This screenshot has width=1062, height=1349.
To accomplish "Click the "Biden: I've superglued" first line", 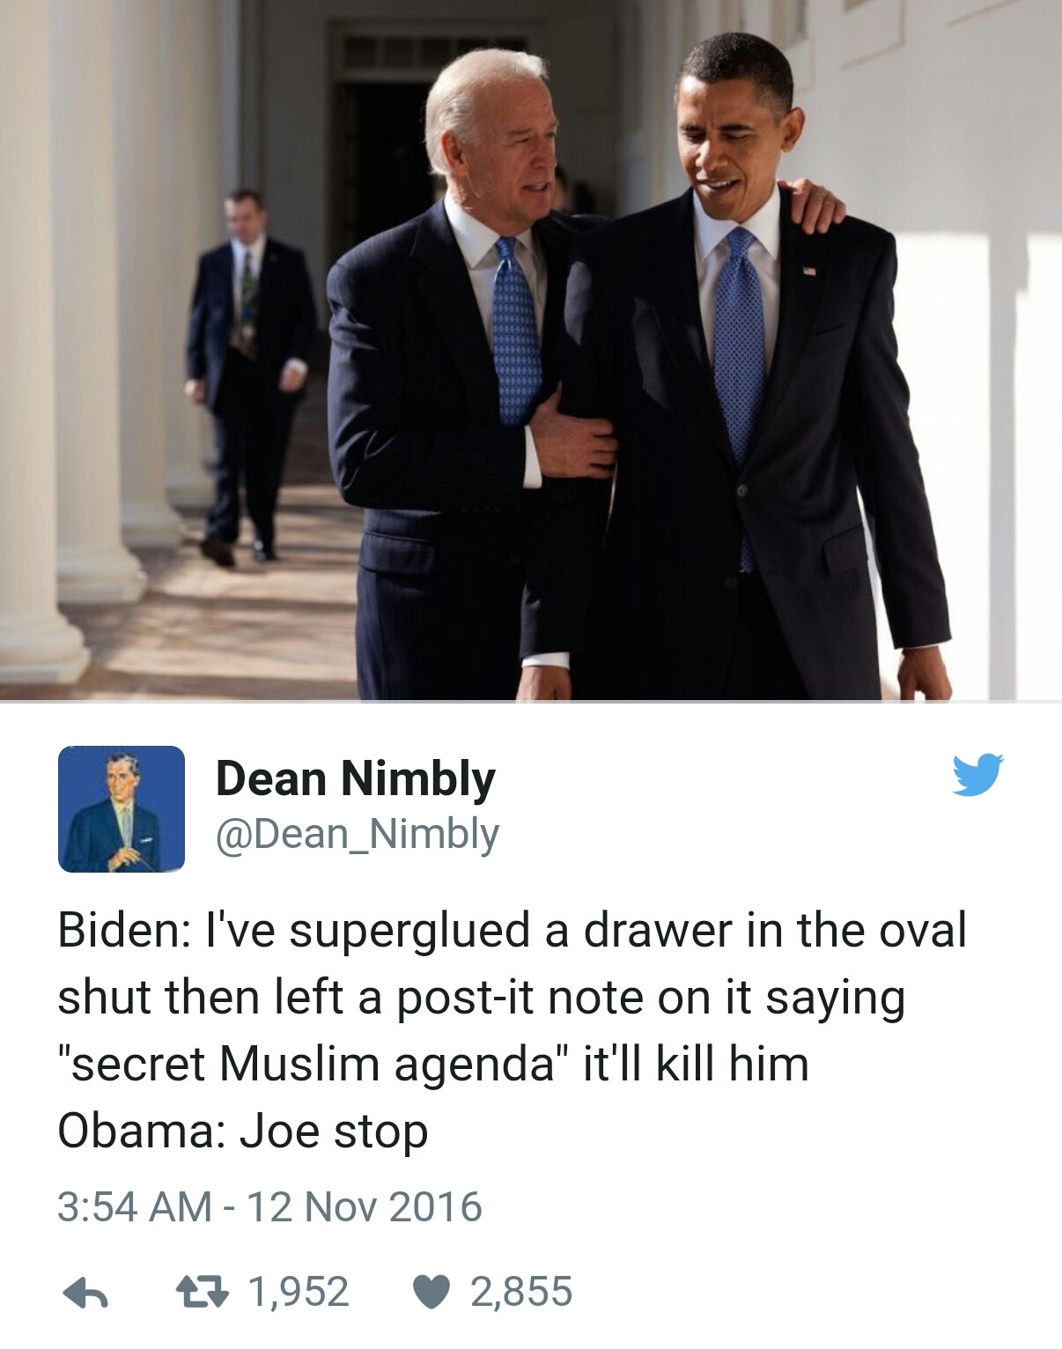I will pos(513,931).
